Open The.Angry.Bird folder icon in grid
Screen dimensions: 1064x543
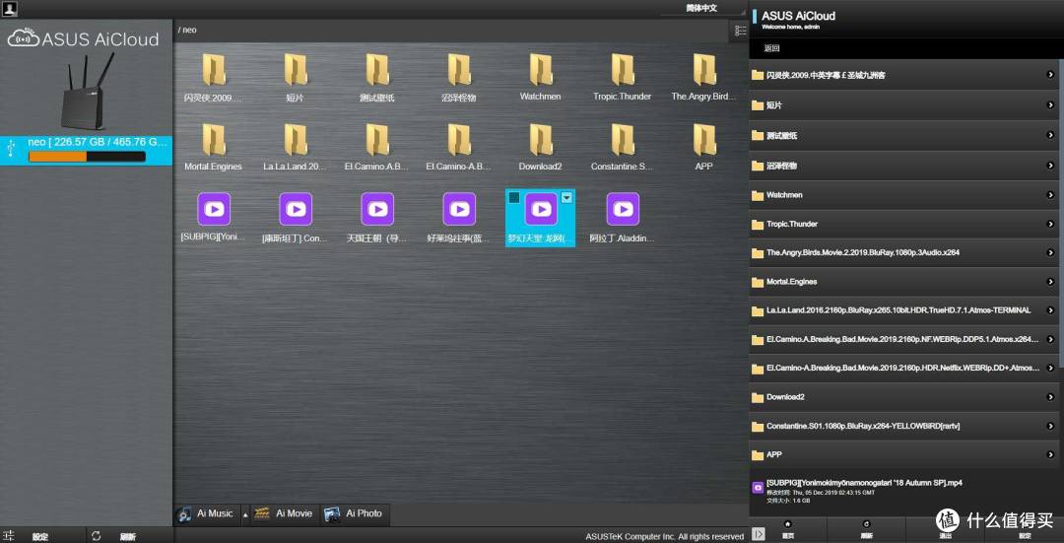click(704, 69)
